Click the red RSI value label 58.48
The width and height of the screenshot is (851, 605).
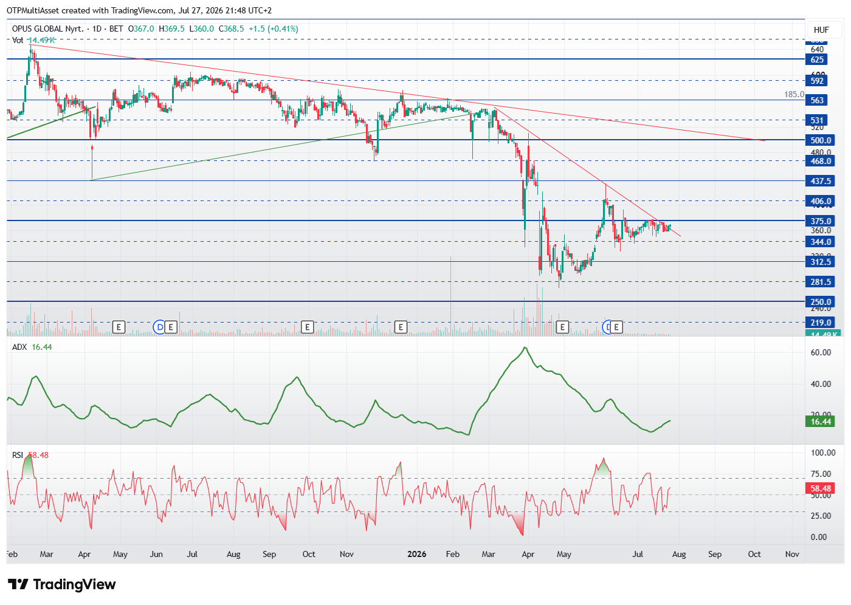[x=821, y=488]
